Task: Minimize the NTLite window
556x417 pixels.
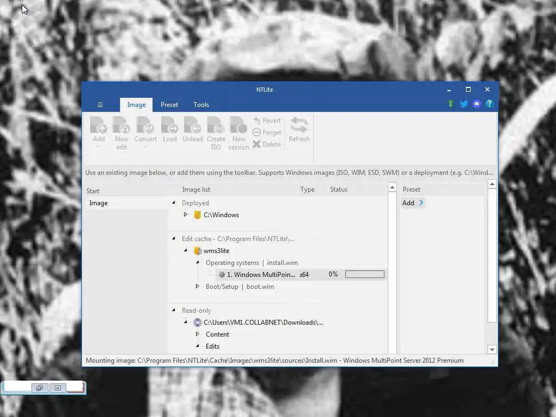Action: (x=449, y=90)
